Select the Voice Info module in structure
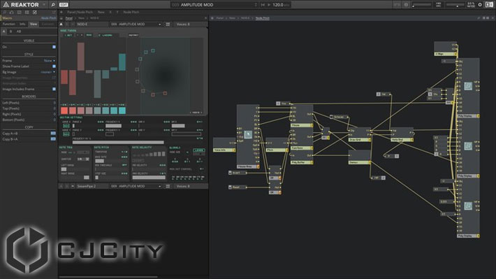This screenshot has width=496, height=279. (224, 145)
